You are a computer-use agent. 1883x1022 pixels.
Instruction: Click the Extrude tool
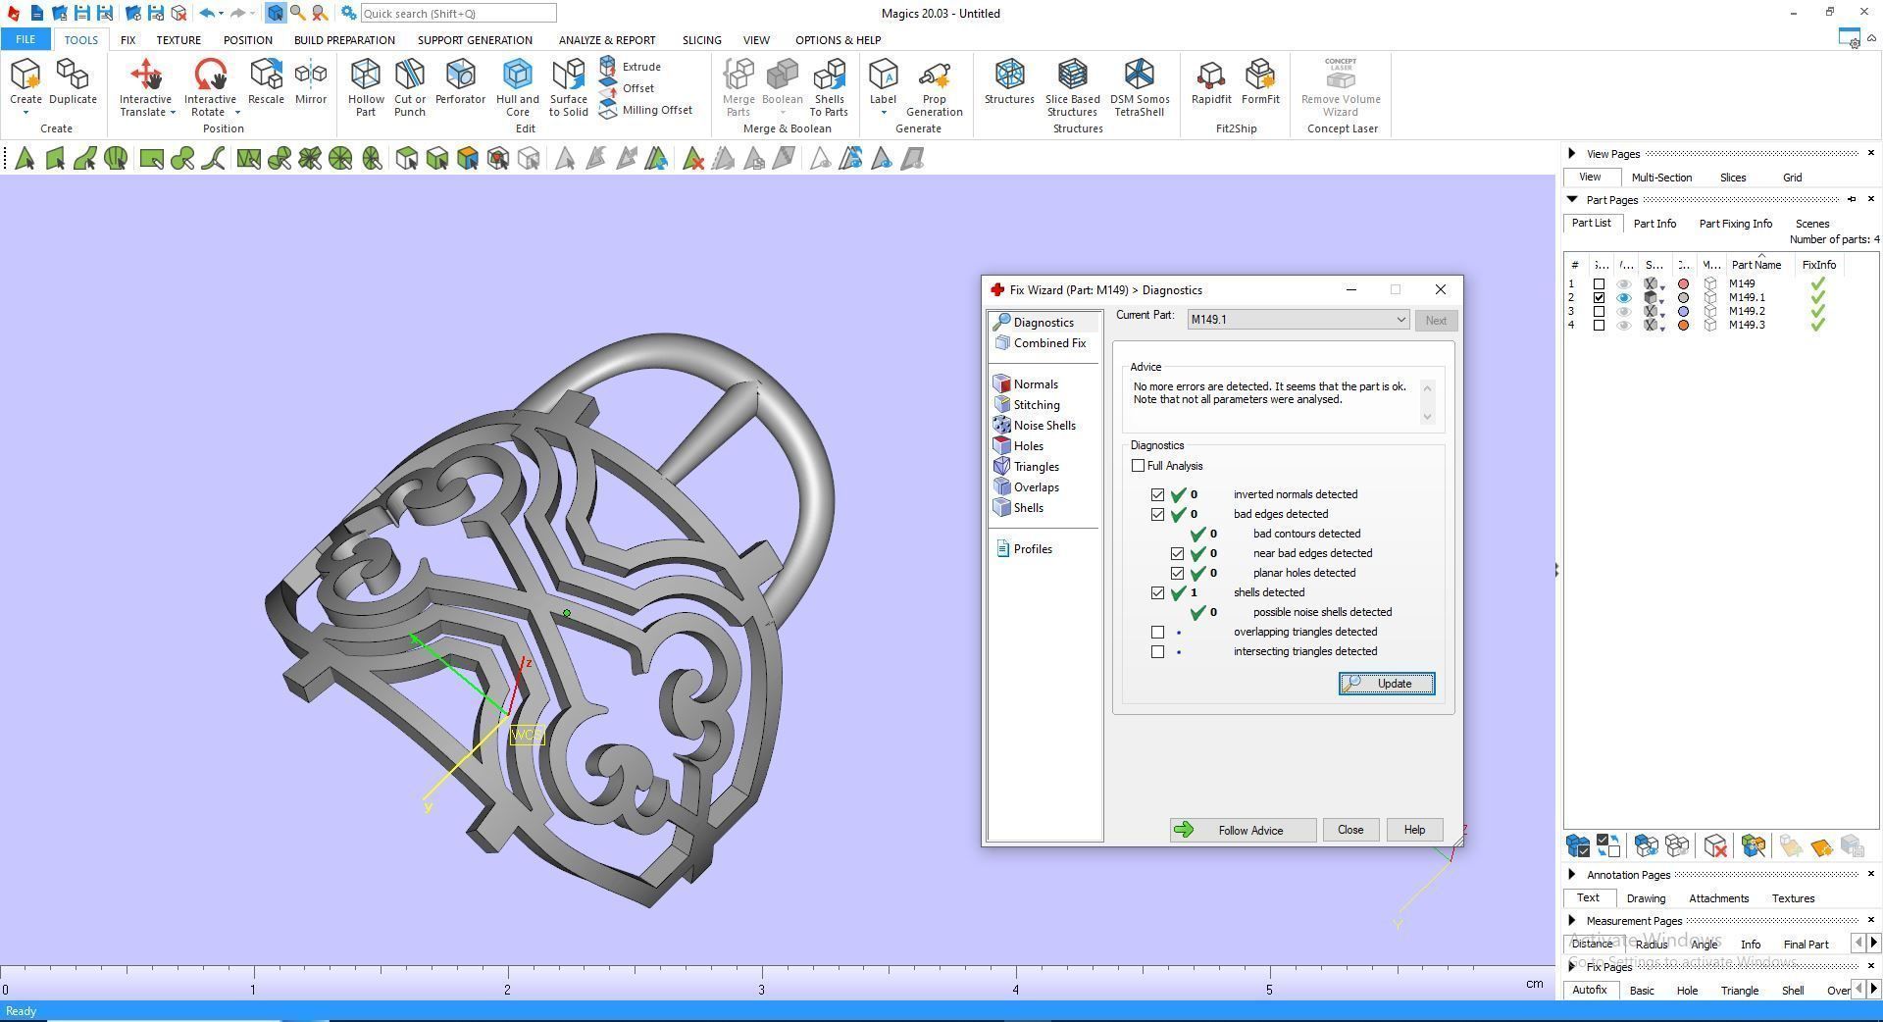click(630, 67)
